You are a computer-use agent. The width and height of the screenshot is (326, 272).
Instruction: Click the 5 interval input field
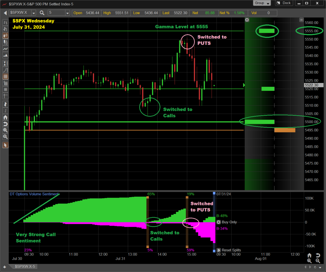[56, 13]
